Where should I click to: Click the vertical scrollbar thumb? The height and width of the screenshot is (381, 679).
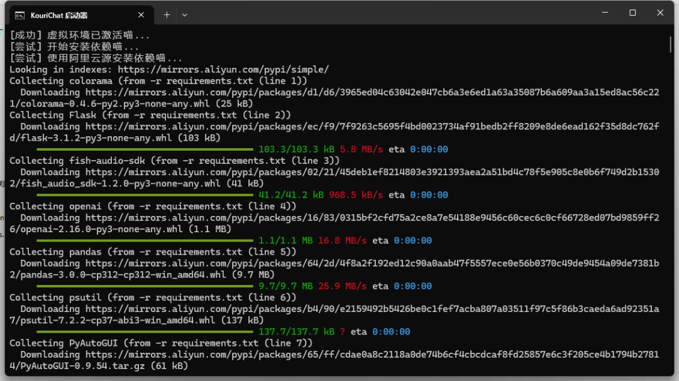click(671, 44)
